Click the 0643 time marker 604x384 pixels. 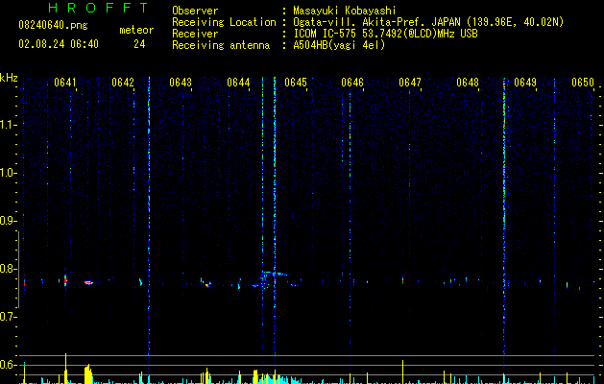[181, 83]
